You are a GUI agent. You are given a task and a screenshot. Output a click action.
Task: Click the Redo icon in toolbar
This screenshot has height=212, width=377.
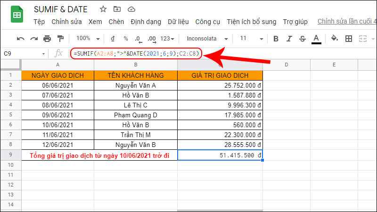pyautogui.click(x=34, y=39)
